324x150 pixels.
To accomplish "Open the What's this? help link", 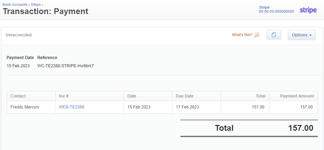I will (242, 35).
